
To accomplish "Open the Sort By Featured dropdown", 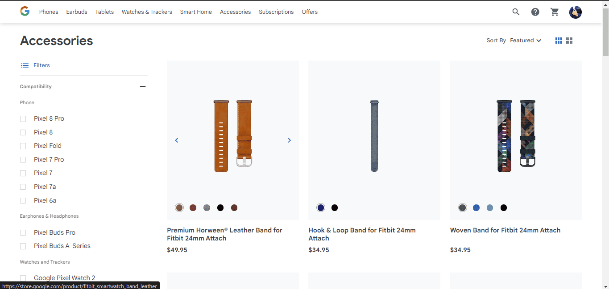I will [x=526, y=41].
